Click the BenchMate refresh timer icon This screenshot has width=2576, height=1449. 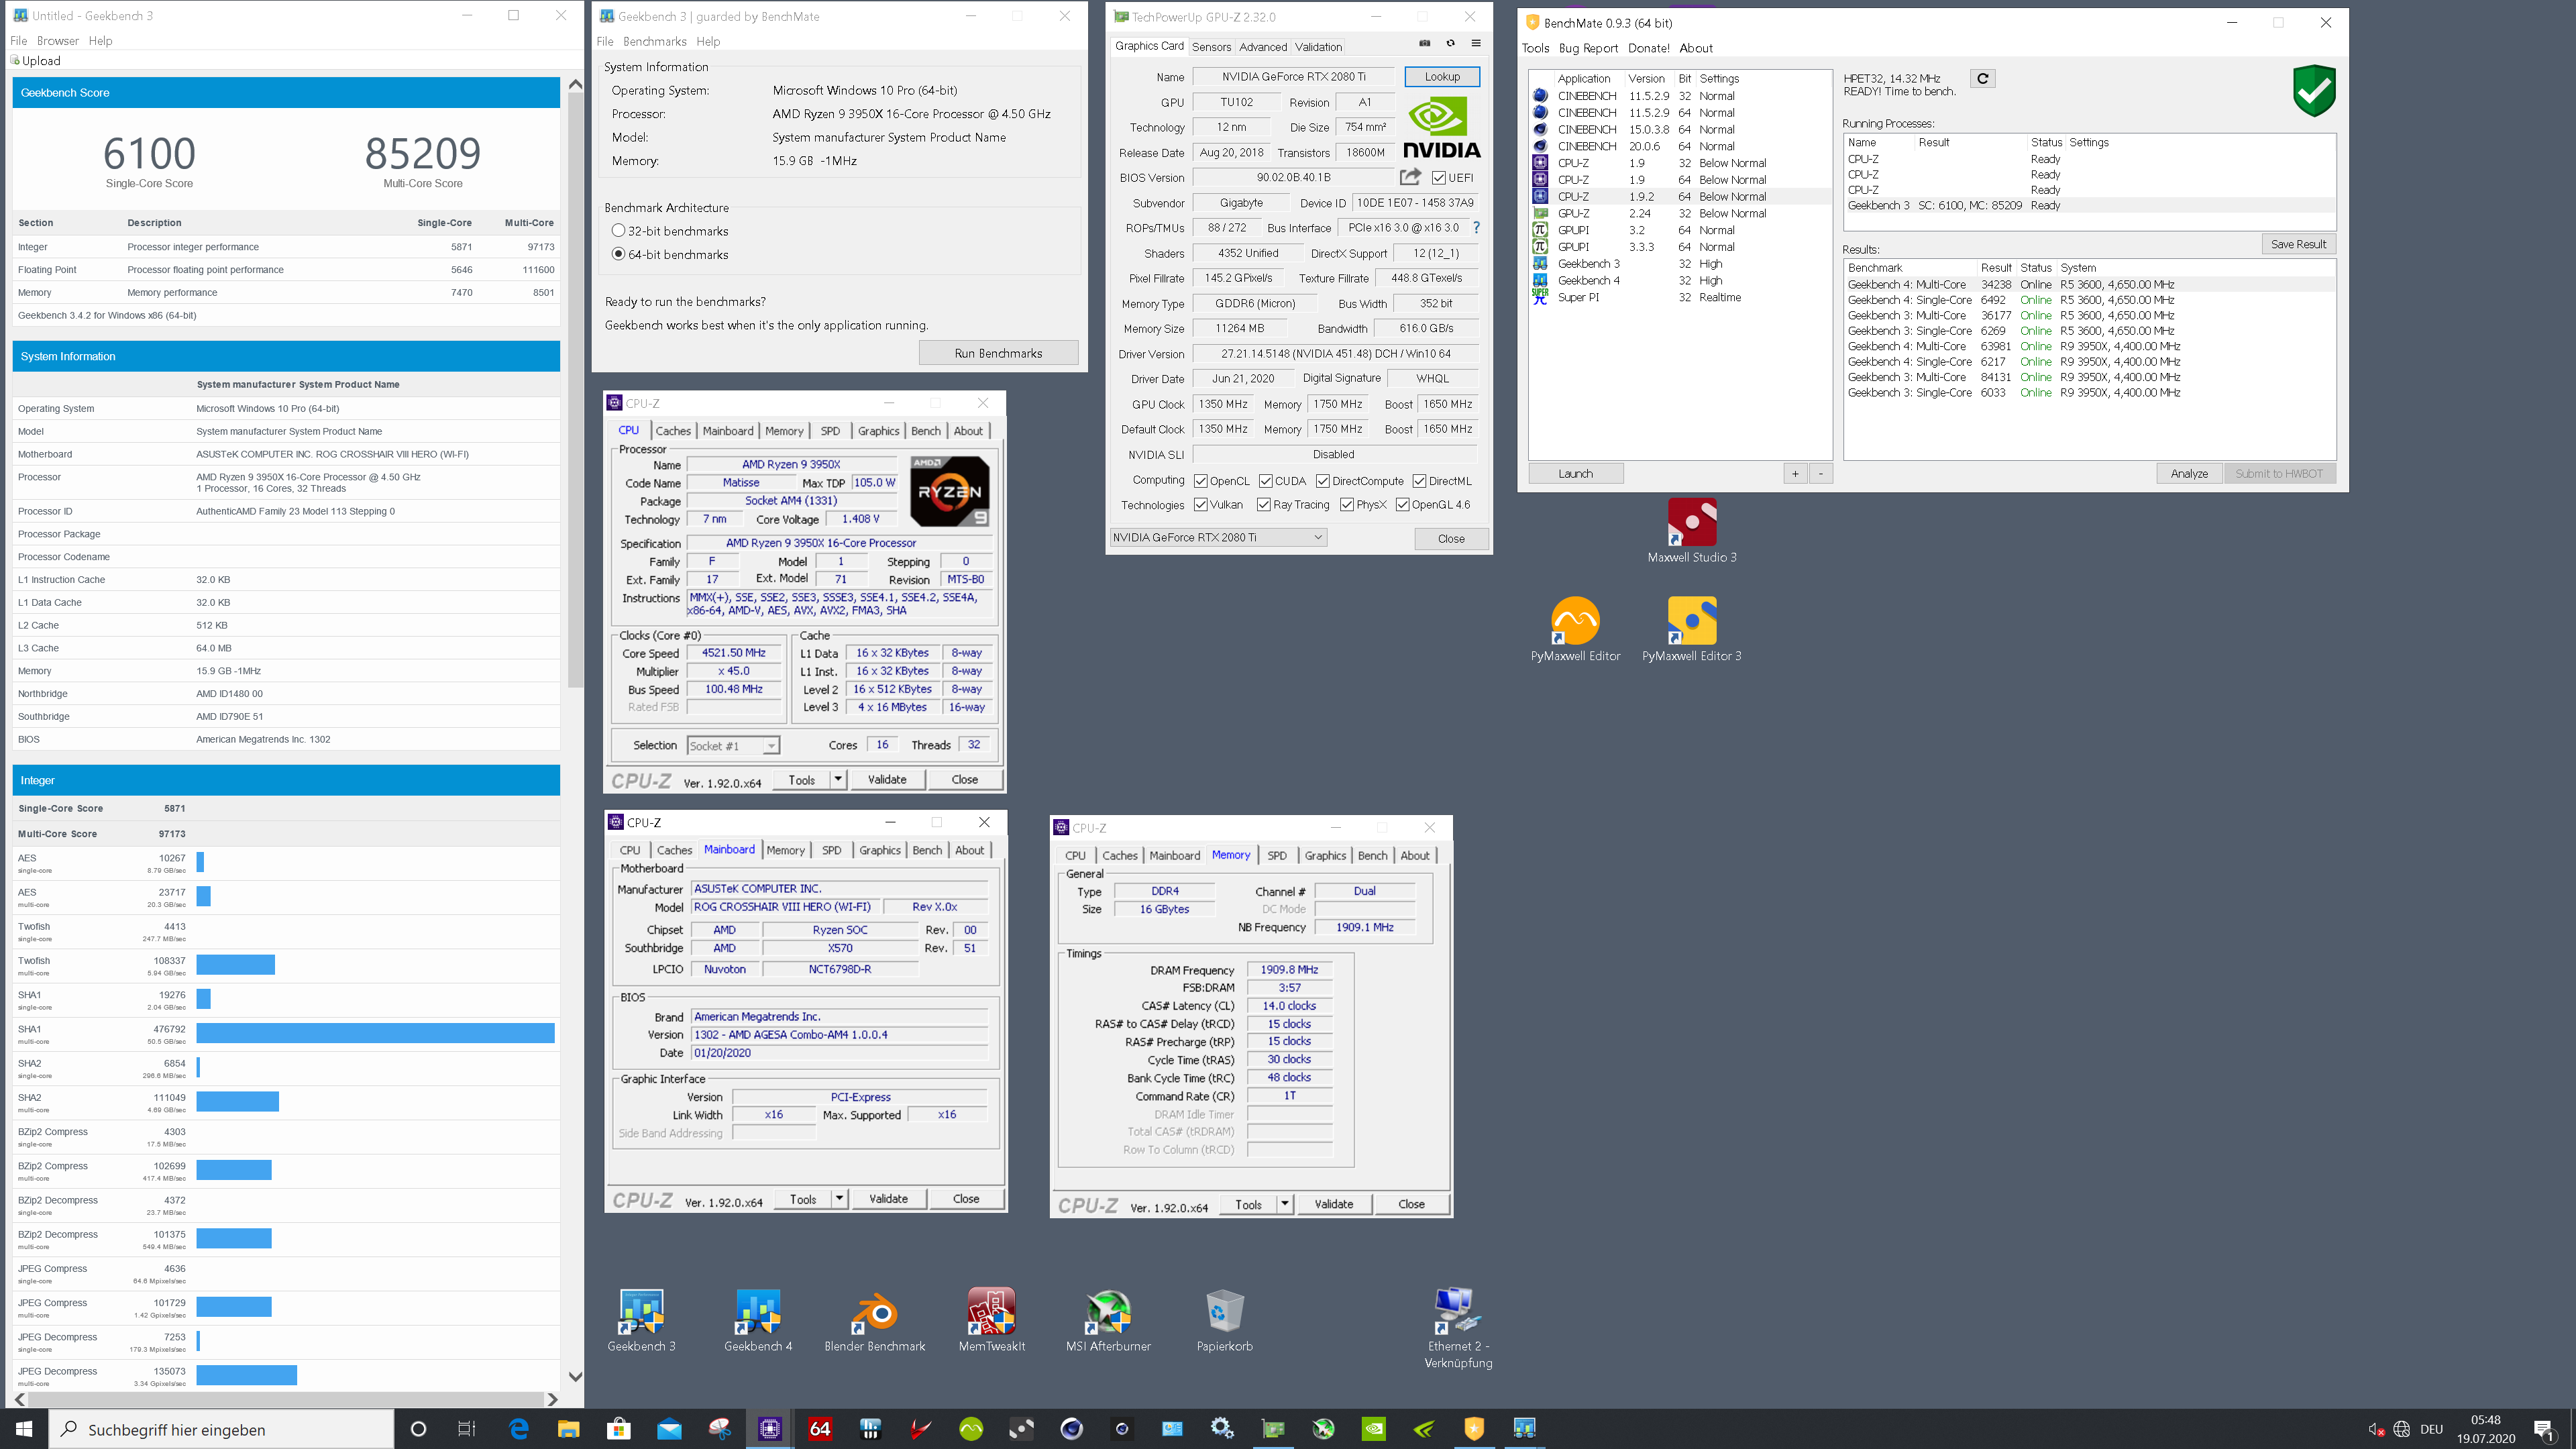click(1982, 78)
